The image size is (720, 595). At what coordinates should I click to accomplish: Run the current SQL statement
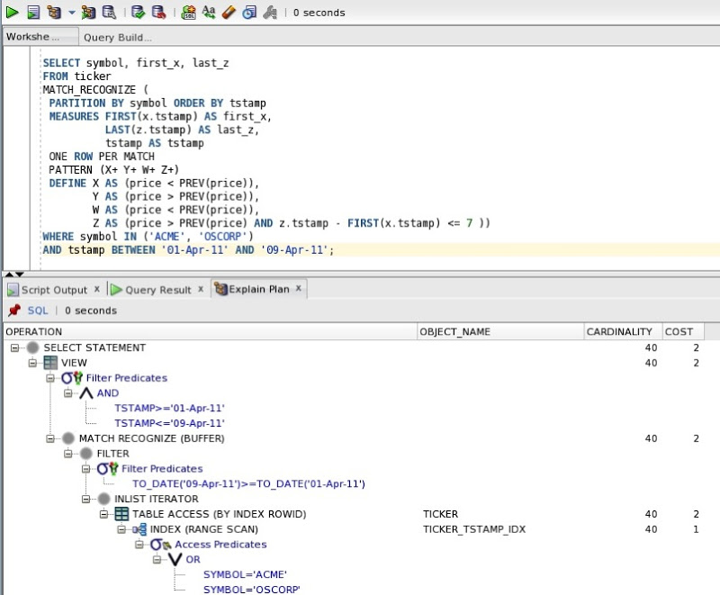tap(11, 12)
